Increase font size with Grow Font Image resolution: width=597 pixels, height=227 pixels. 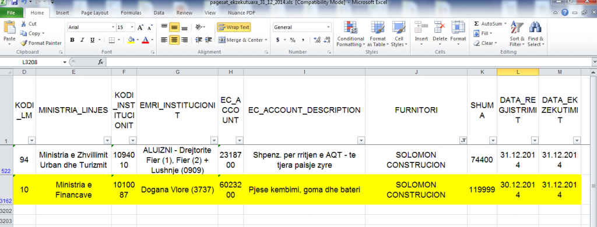click(x=141, y=27)
